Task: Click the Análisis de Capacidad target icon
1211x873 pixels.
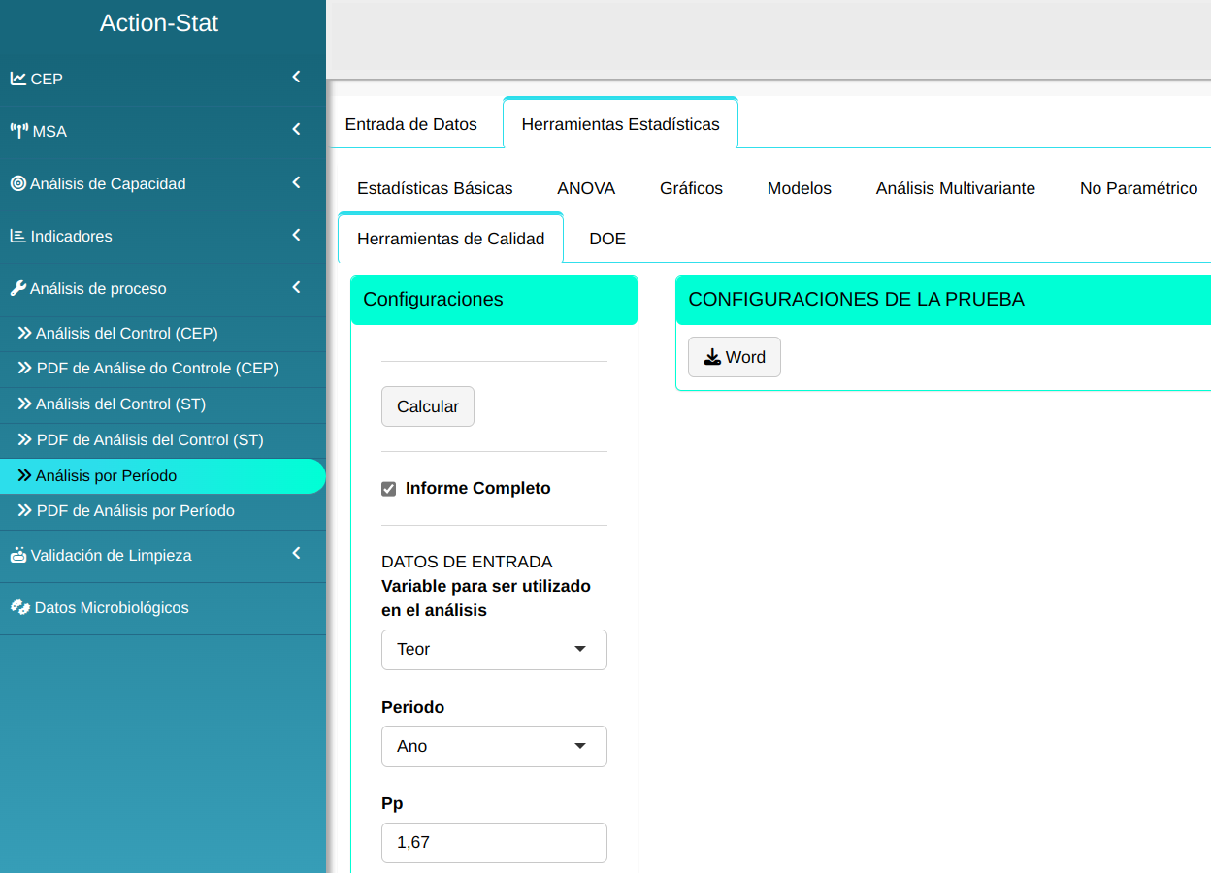Action: pyautogui.click(x=18, y=183)
